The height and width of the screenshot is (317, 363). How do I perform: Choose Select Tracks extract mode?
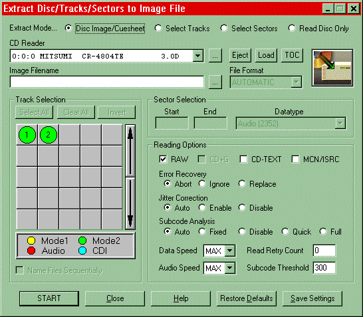[158, 28]
